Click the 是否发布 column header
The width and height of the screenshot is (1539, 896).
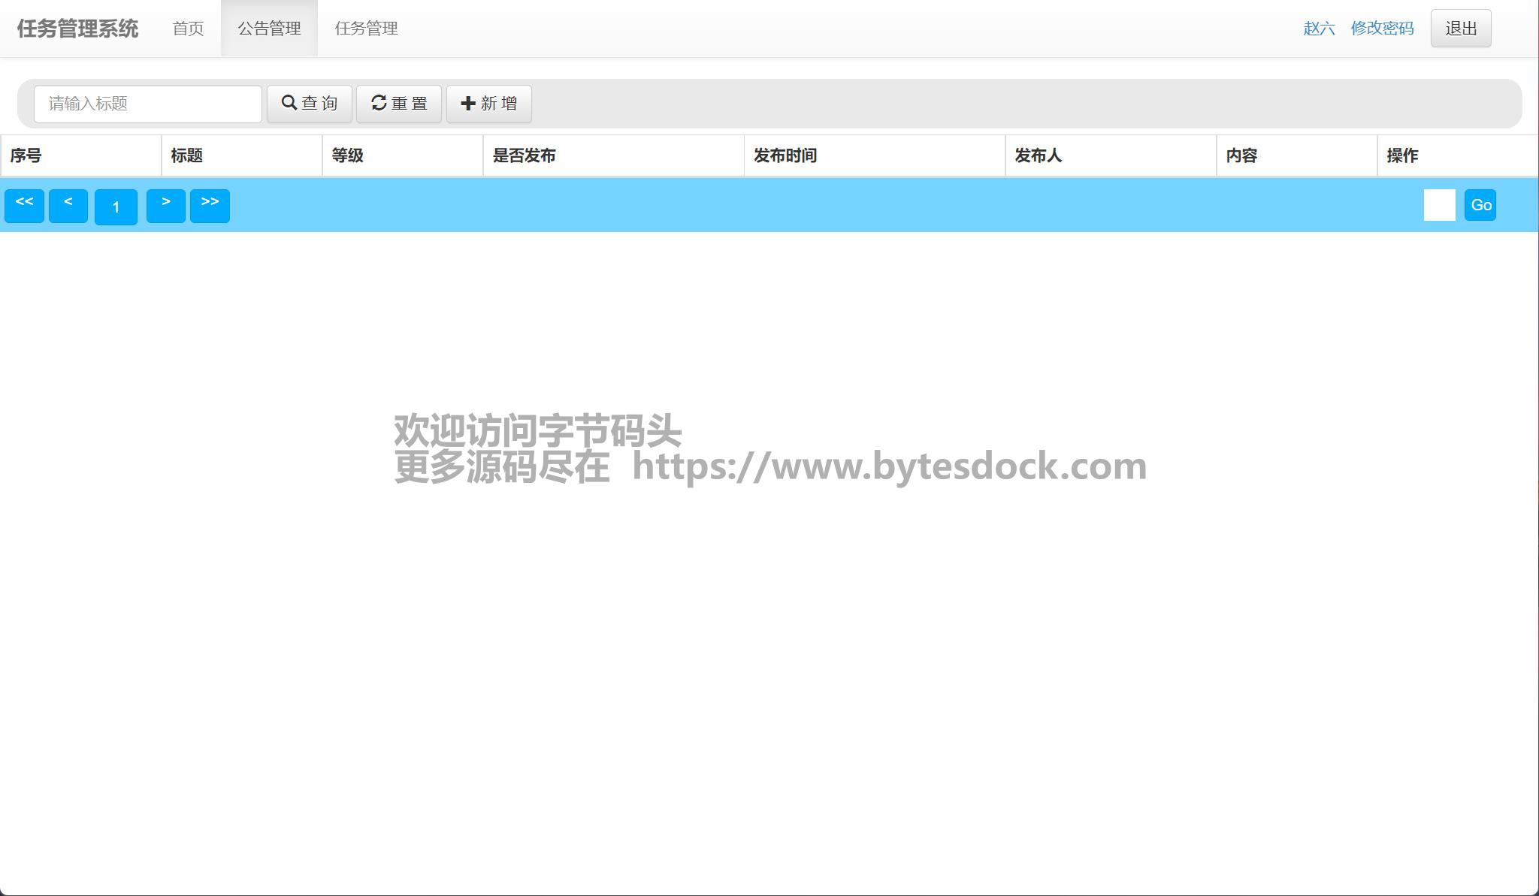pyautogui.click(x=524, y=155)
